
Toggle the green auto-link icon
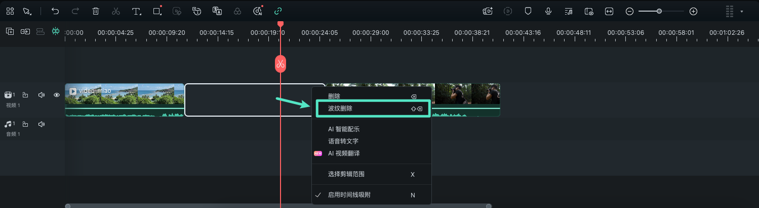tap(277, 11)
